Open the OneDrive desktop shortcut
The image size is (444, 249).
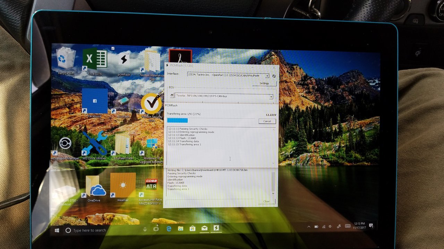pyautogui.click(x=94, y=189)
